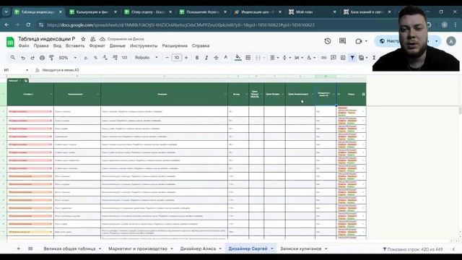Image resolution: width=462 pixels, height=260 pixels.
Task: Click the font size field showing 10
Action: (x=176, y=58)
